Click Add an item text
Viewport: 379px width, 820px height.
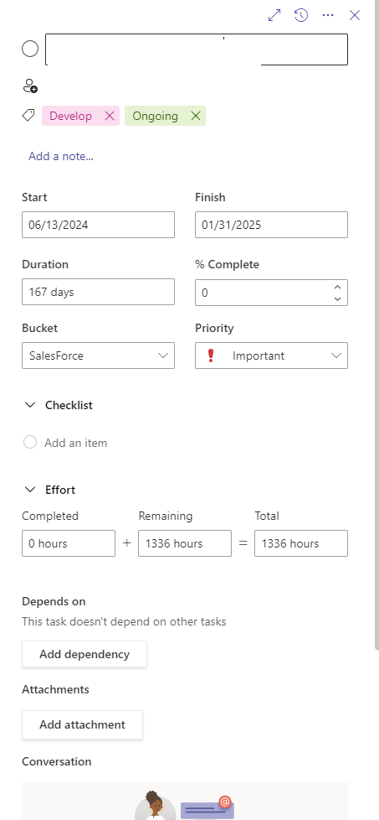pos(75,443)
